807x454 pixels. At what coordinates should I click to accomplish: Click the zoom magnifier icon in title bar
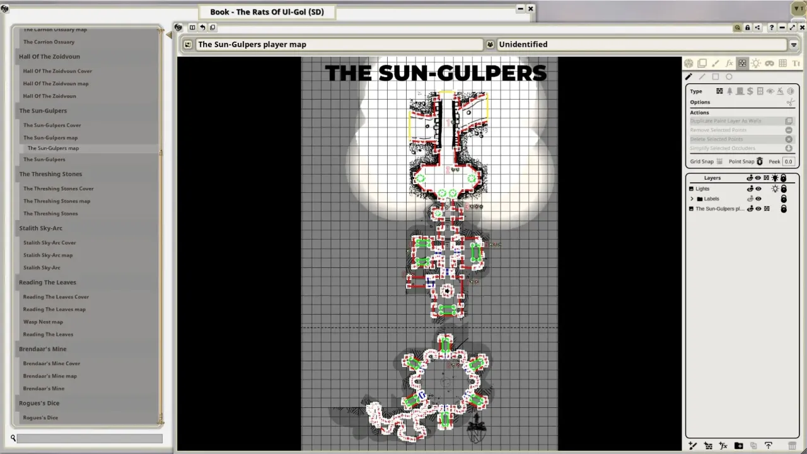(737, 27)
